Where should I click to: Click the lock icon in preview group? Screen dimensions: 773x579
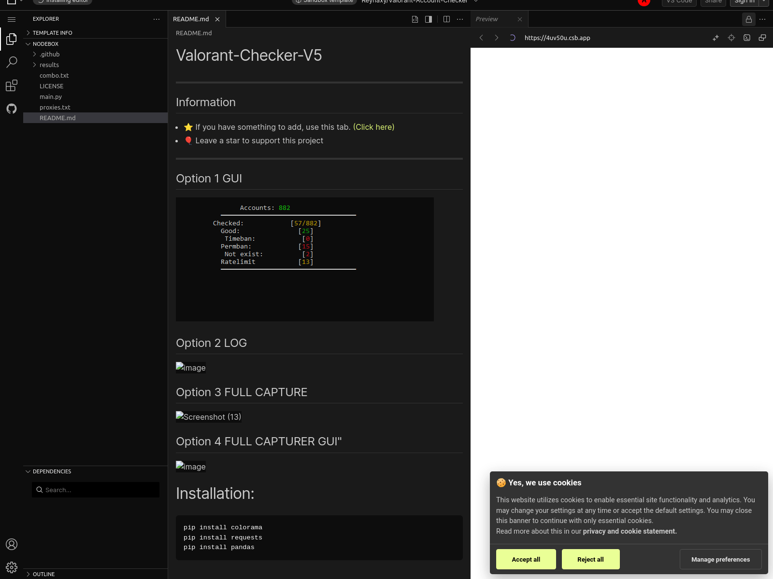749,19
